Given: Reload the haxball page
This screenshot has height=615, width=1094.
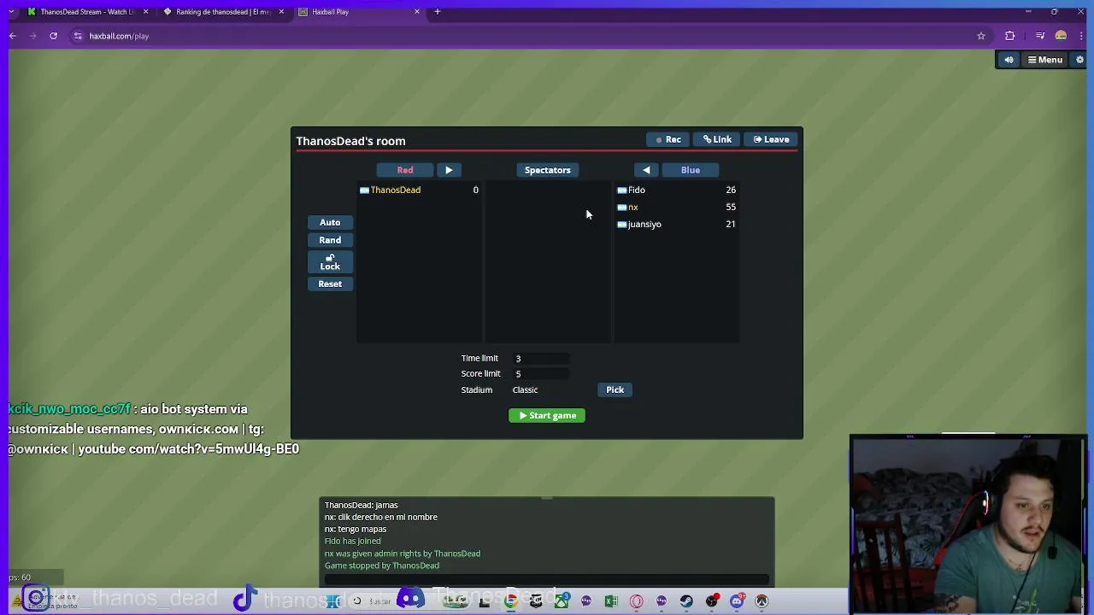Looking at the screenshot, I should point(53,36).
